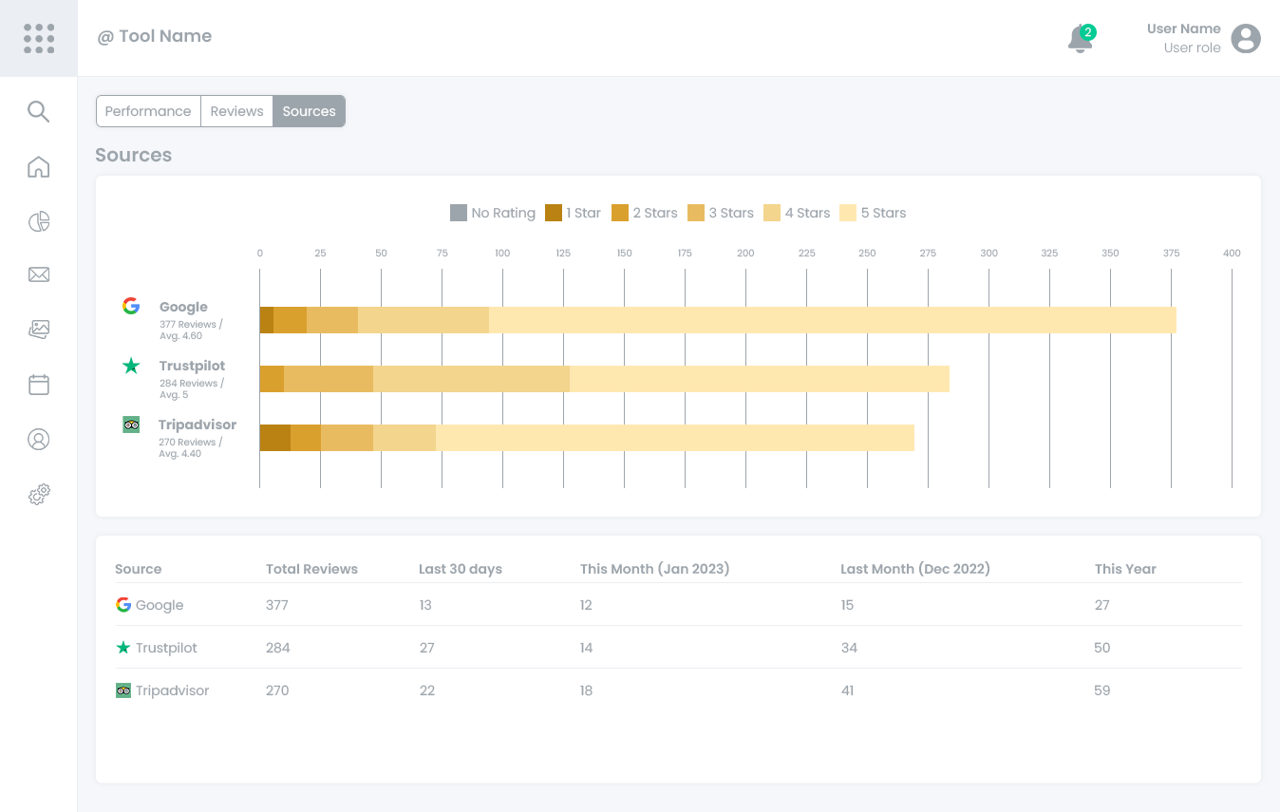Click the Google logo in table row
Image resolution: width=1280 pixels, height=812 pixels.
pyautogui.click(x=123, y=605)
